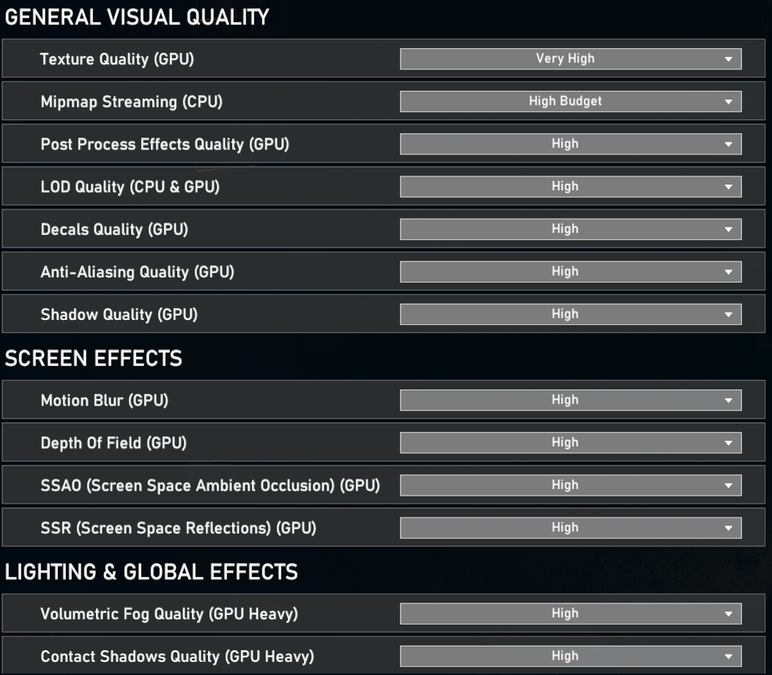This screenshot has height=675, width=772.
Task: Open Contact Shadows Quality dropdown
Action: 571,656
